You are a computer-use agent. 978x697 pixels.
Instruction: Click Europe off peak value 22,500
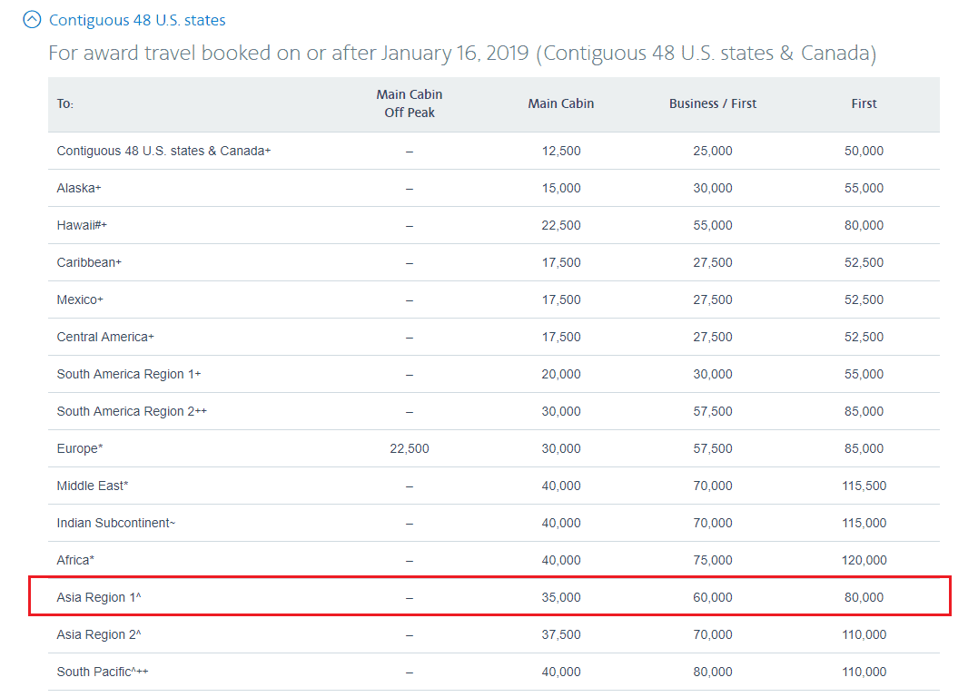tap(409, 448)
